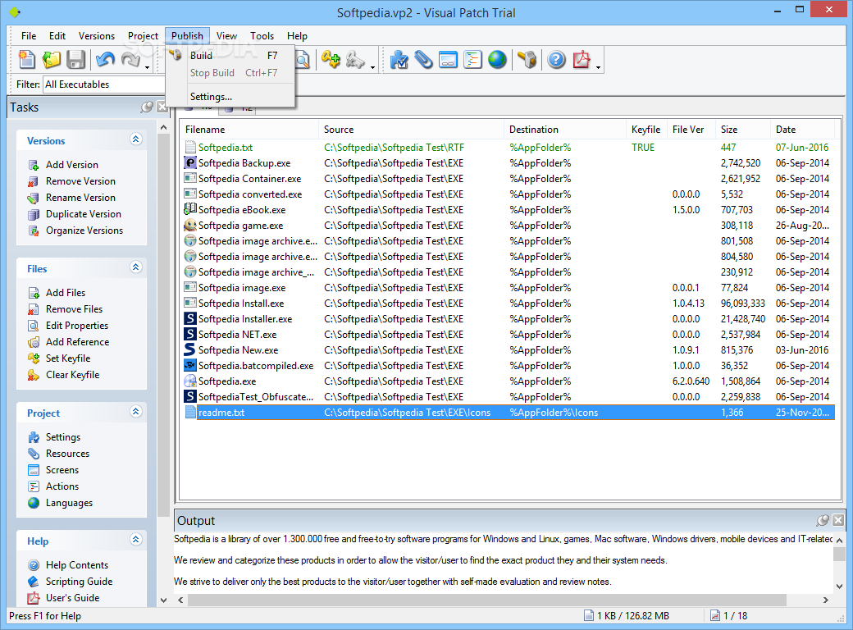
Task: Click Output panel vertical scroll down arrow
Action: click(x=839, y=587)
